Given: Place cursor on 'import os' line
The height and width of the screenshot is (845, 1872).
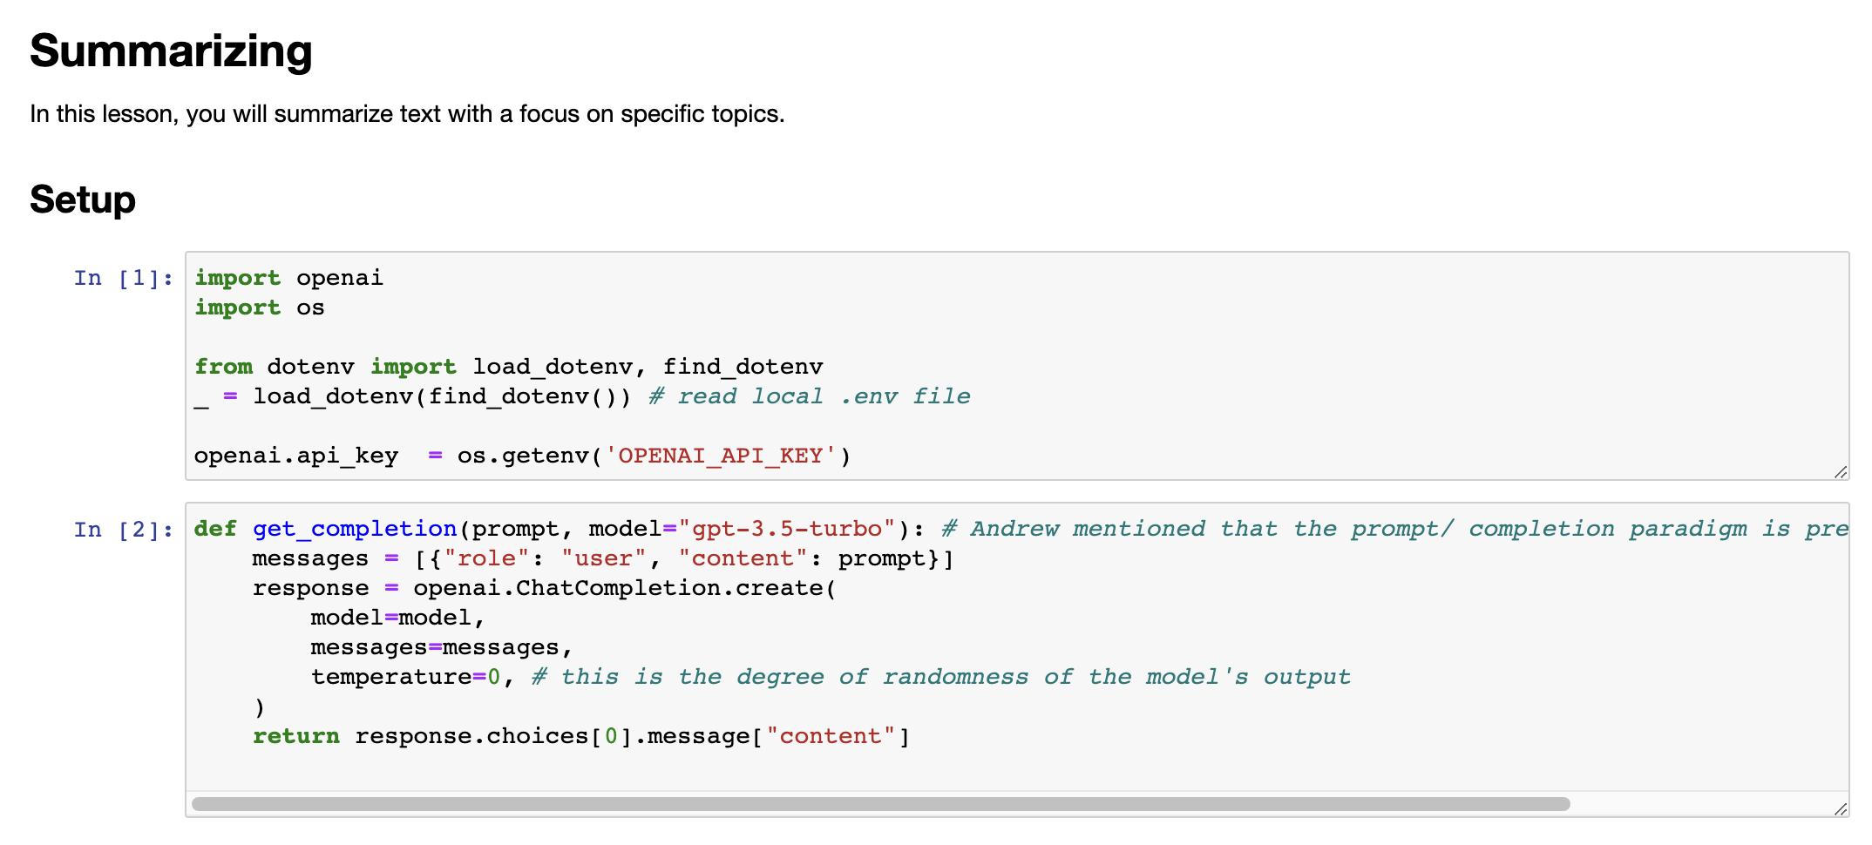Looking at the screenshot, I should point(259,308).
